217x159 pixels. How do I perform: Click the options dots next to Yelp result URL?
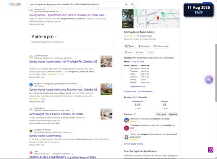tap(72, 154)
